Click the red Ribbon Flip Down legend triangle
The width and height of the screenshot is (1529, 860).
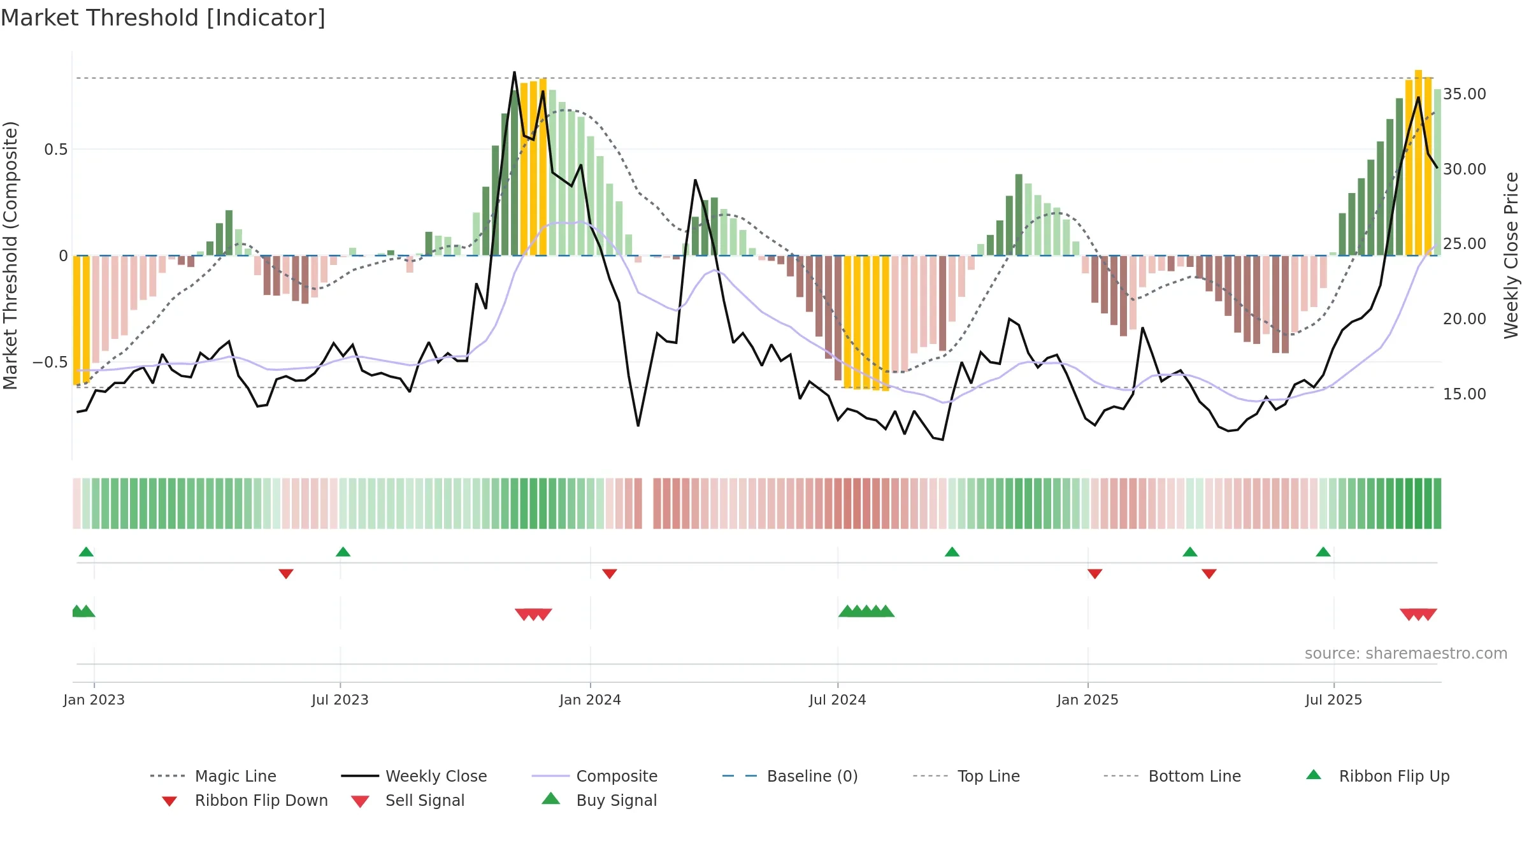169,801
